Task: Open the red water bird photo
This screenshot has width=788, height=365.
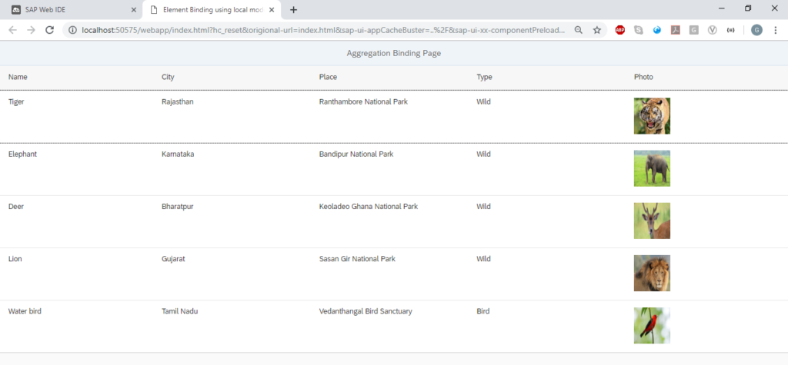Action: pos(652,325)
